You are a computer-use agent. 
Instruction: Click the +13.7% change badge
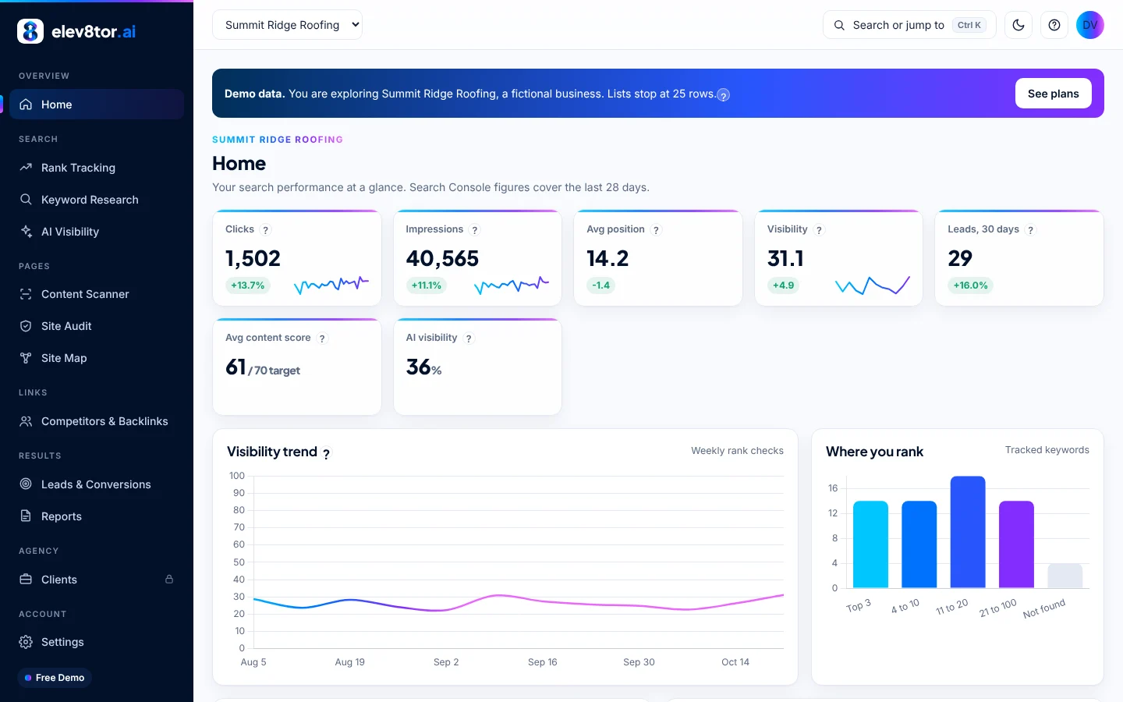[x=248, y=285]
